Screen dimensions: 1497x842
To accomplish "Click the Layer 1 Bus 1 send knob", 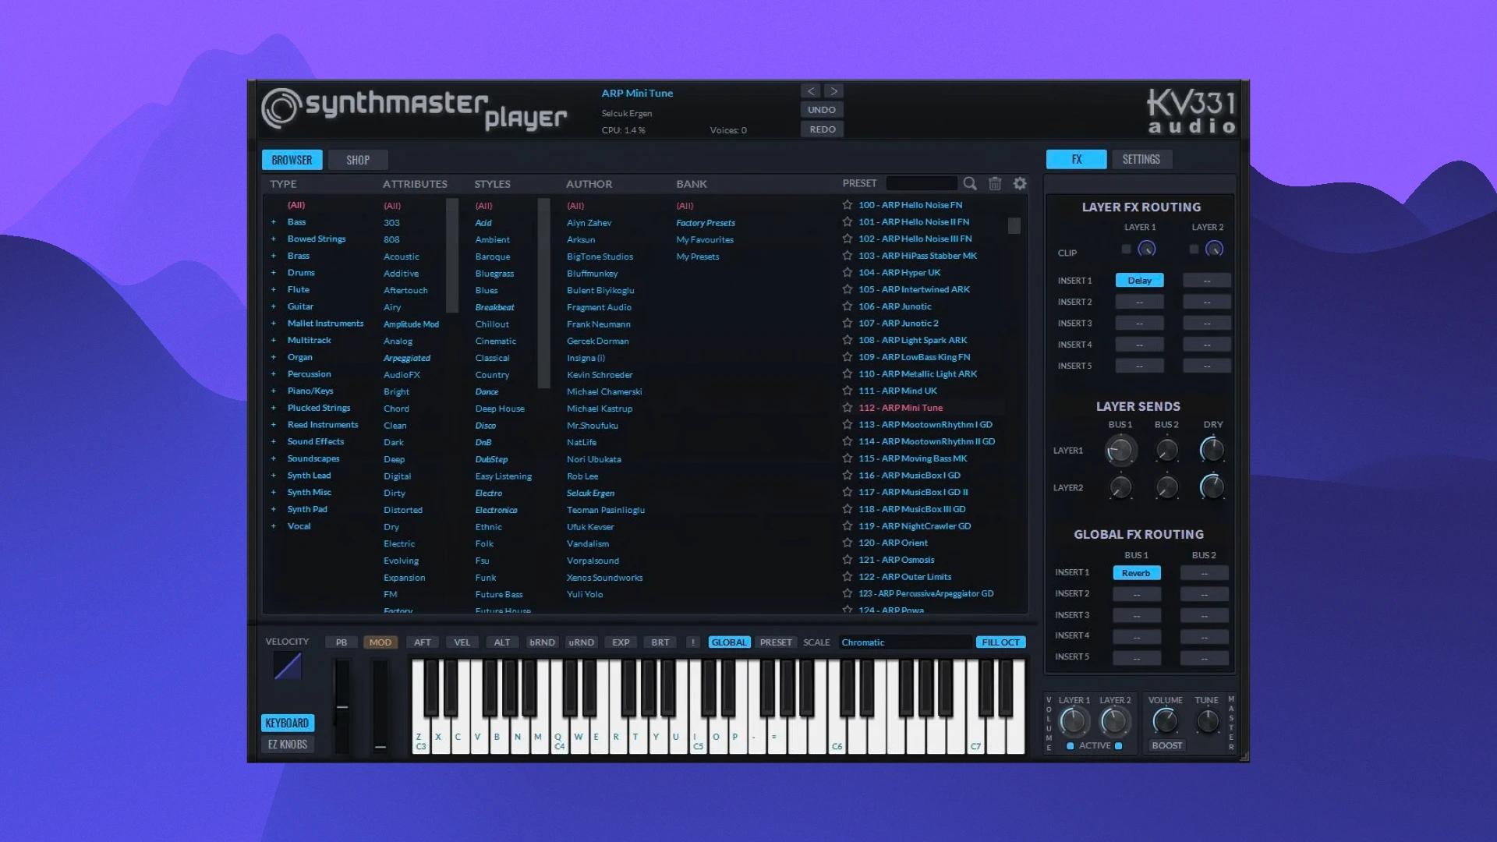I will (1120, 450).
